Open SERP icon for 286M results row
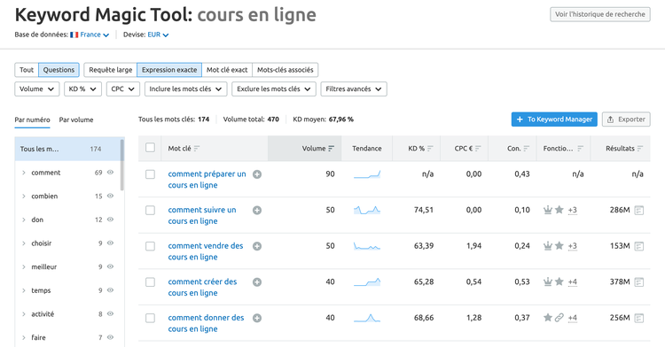 click(639, 211)
